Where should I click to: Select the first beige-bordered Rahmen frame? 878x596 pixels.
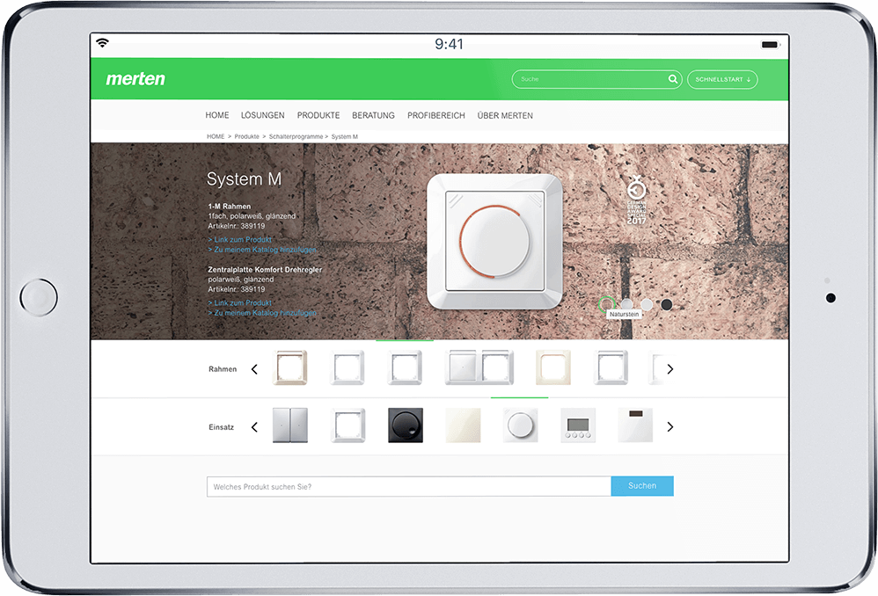pos(290,367)
